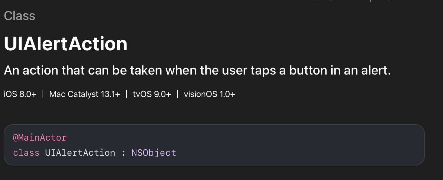
Task: Click the @MainActor attribute in the declaration
Action: (x=40, y=138)
